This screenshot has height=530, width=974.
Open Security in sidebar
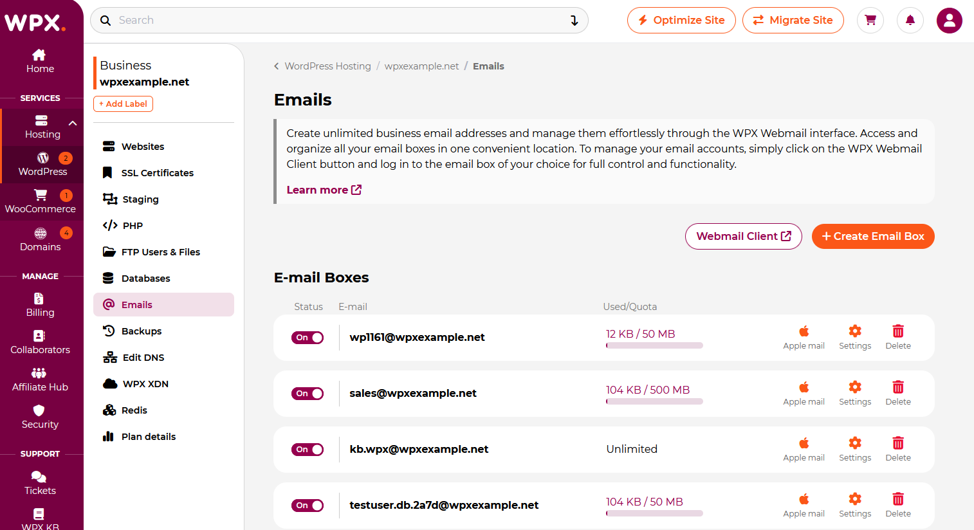coord(40,417)
